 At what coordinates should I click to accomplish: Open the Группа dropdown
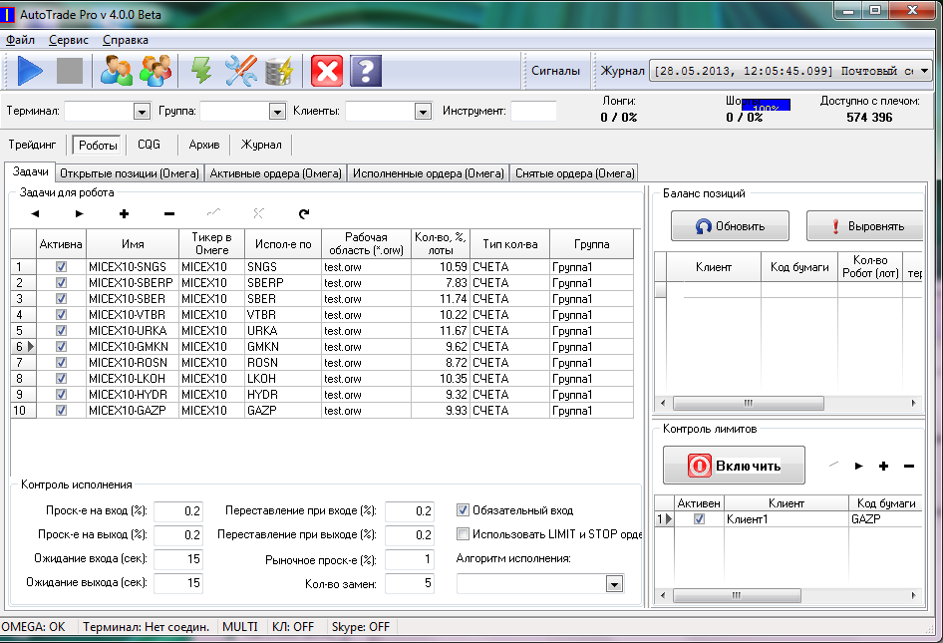[277, 112]
